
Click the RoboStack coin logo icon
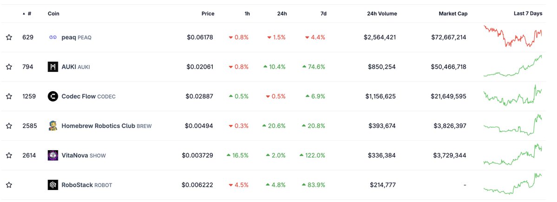tap(53, 185)
